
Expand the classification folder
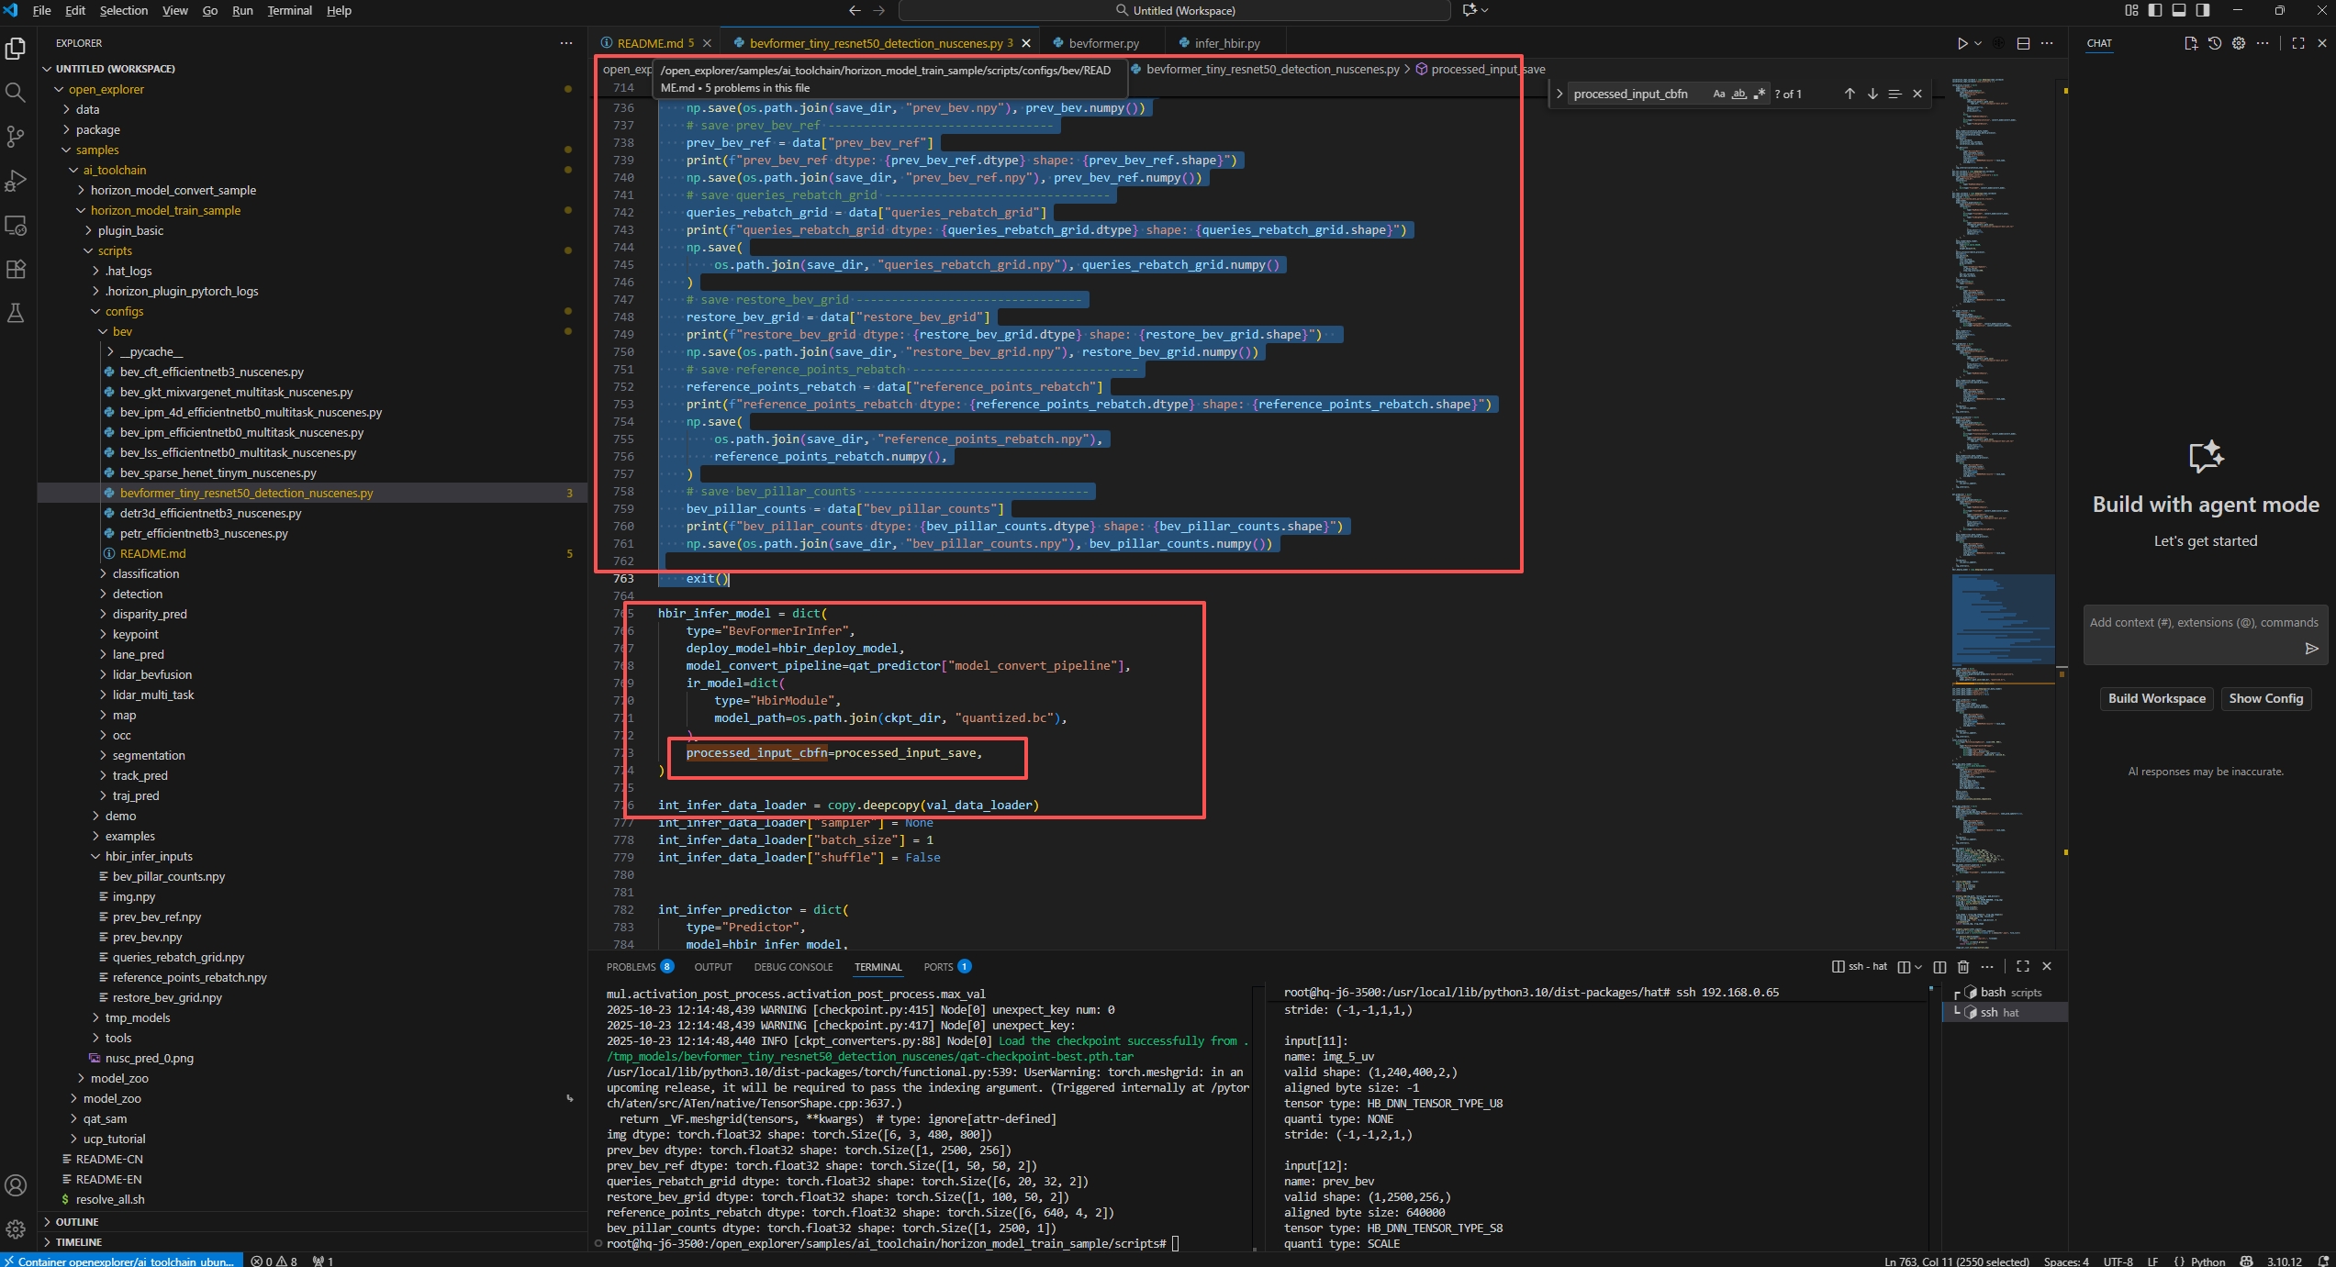145,573
